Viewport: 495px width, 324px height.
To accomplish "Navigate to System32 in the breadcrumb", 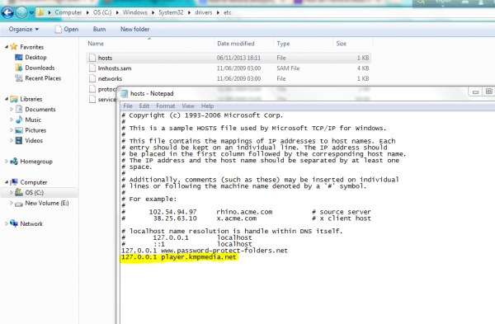I will pyautogui.click(x=171, y=12).
